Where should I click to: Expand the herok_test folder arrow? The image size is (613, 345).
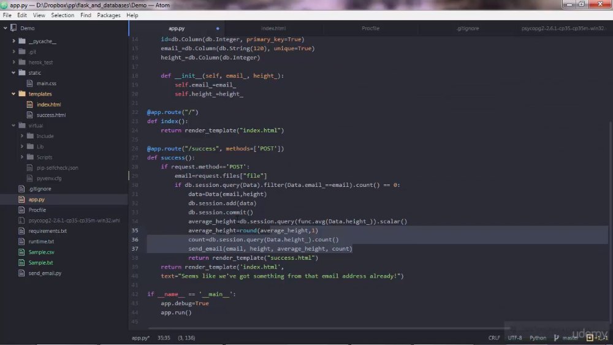coord(13,62)
